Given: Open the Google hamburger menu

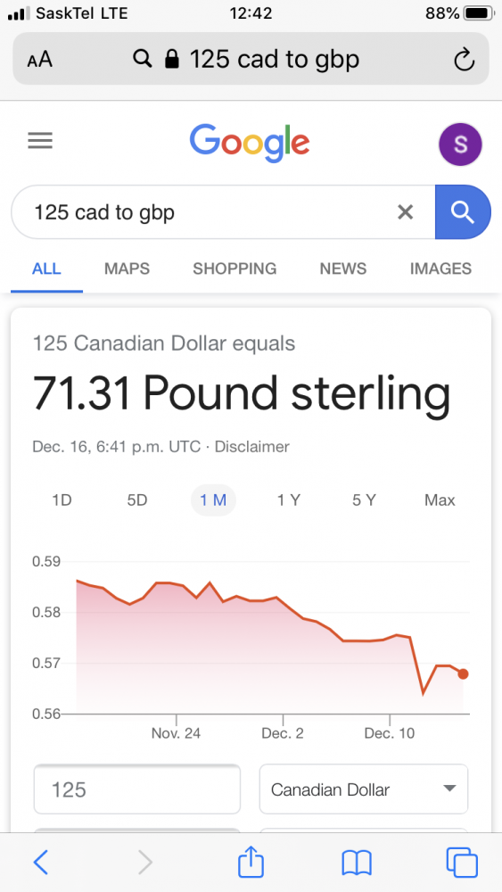Looking at the screenshot, I should (x=40, y=141).
